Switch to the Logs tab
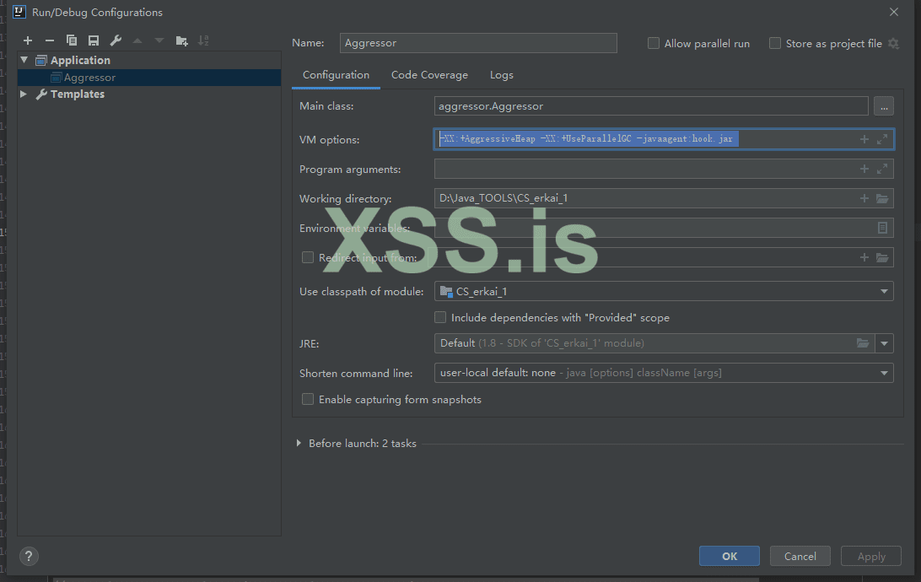This screenshot has width=921, height=582. pos(501,75)
